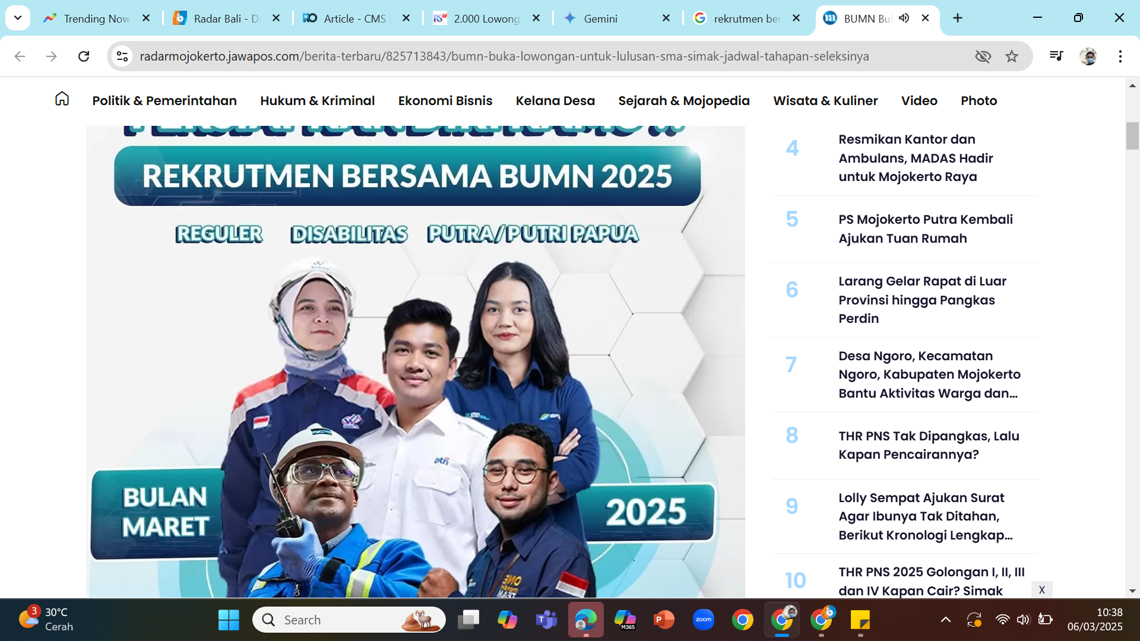Click the taskbar Search box
1140x641 pixels.
coord(349,620)
